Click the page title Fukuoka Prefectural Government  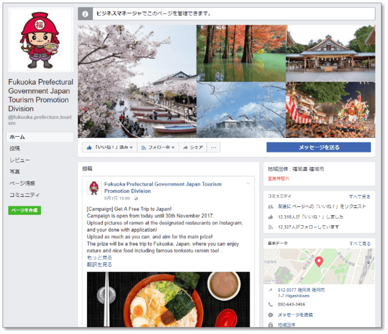pyautogui.click(x=41, y=95)
